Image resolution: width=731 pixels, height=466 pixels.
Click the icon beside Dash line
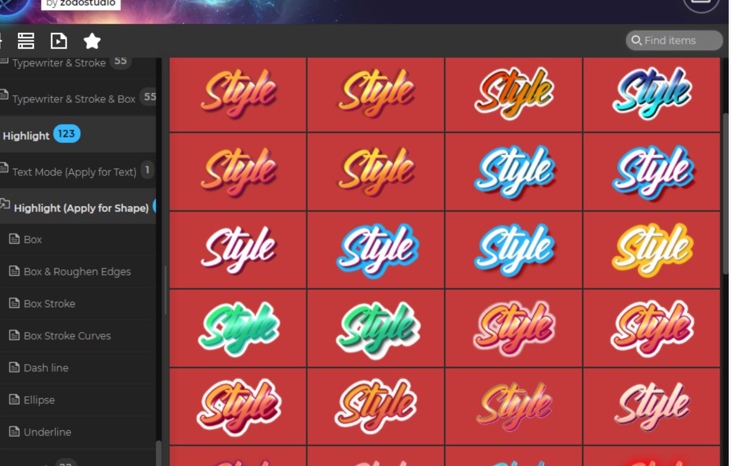(x=15, y=367)
